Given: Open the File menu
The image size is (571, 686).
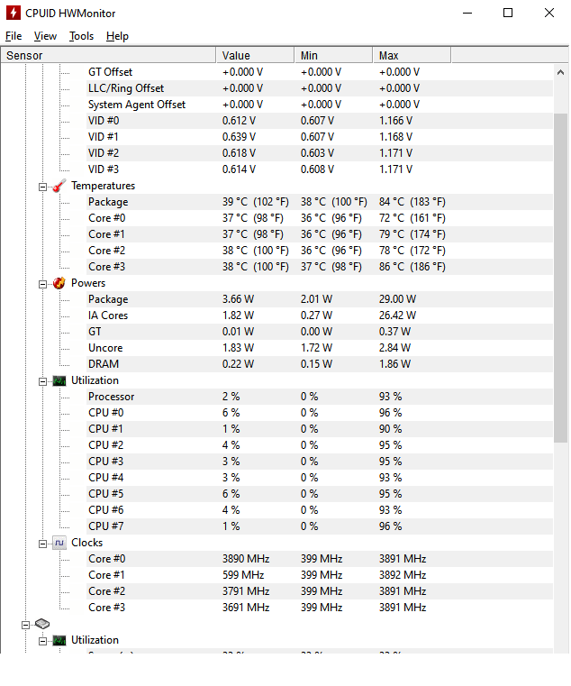Looking at the screenshot, I should coord(14,36).
